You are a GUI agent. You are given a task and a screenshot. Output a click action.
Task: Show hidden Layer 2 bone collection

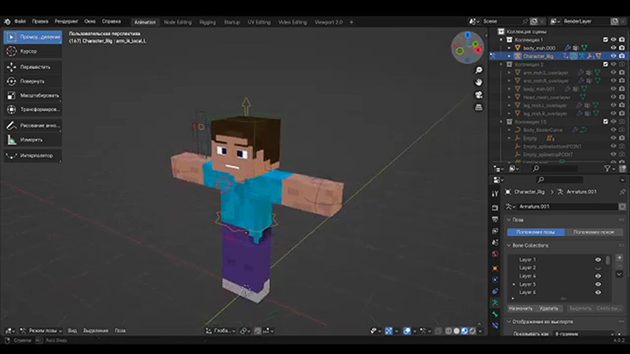[598, 268]
